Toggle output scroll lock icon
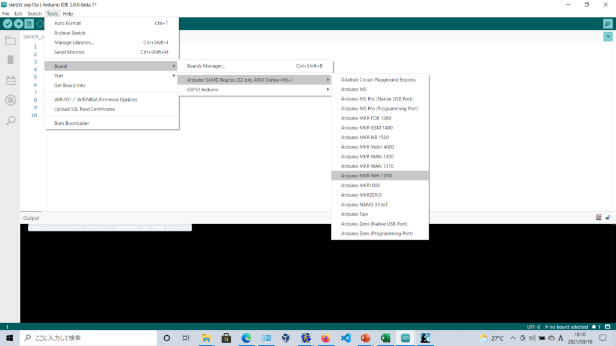616x346 pixels. tap(608, 217)
